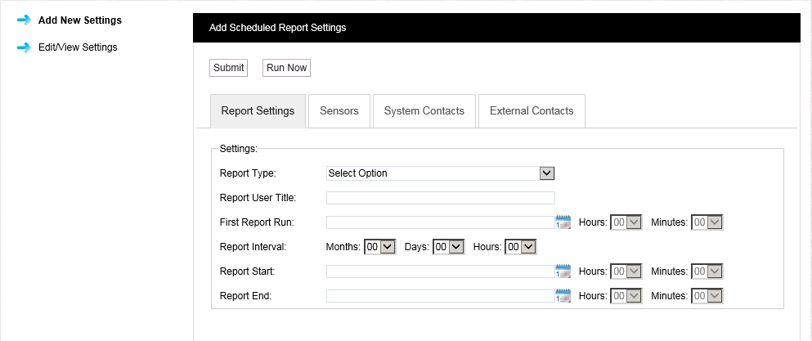Open calendar picker for Report Start
The width and height of the screenshot is (812, 341).
563,271
